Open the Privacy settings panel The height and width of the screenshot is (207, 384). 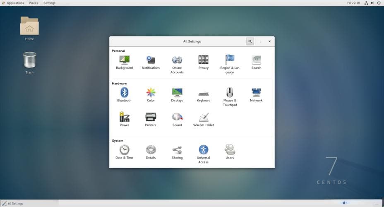204,63
